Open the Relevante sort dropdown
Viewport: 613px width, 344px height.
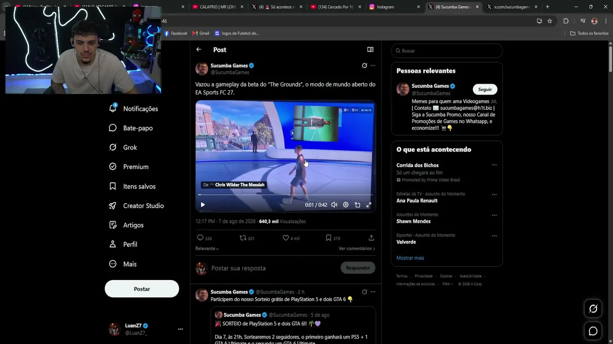coord(207,248)
